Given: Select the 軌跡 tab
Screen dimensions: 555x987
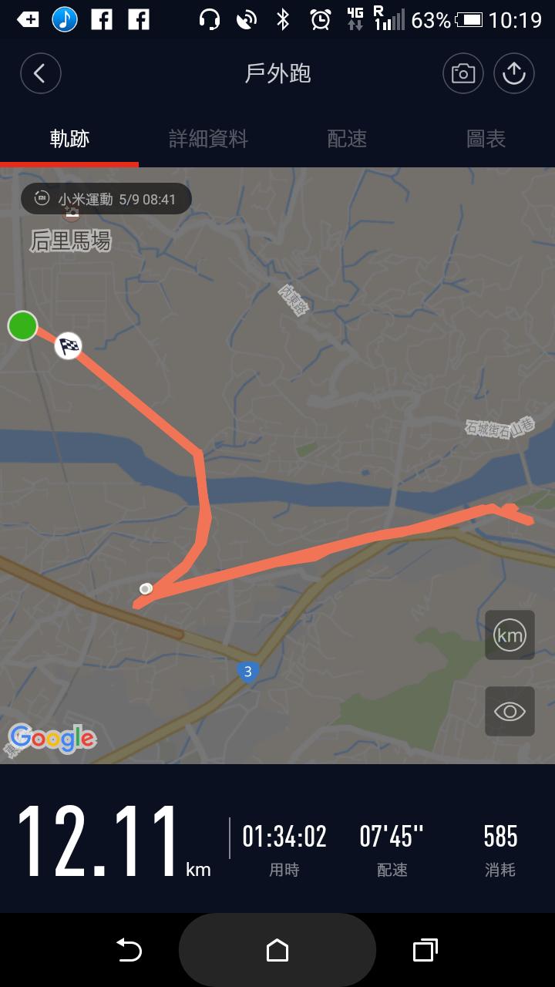Looking at the screenshot, I should [69, 139].
